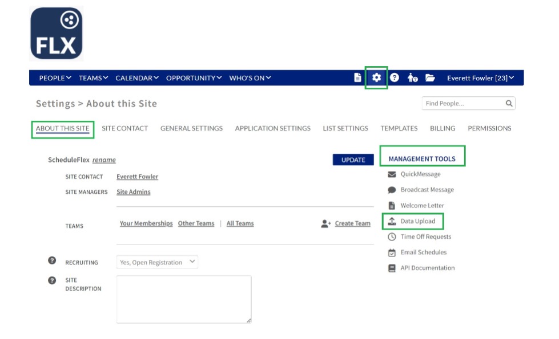Open the folder icon in navbar
This screenshot has width=559, height=339.
pyautogui.click(x=430, y=77)
